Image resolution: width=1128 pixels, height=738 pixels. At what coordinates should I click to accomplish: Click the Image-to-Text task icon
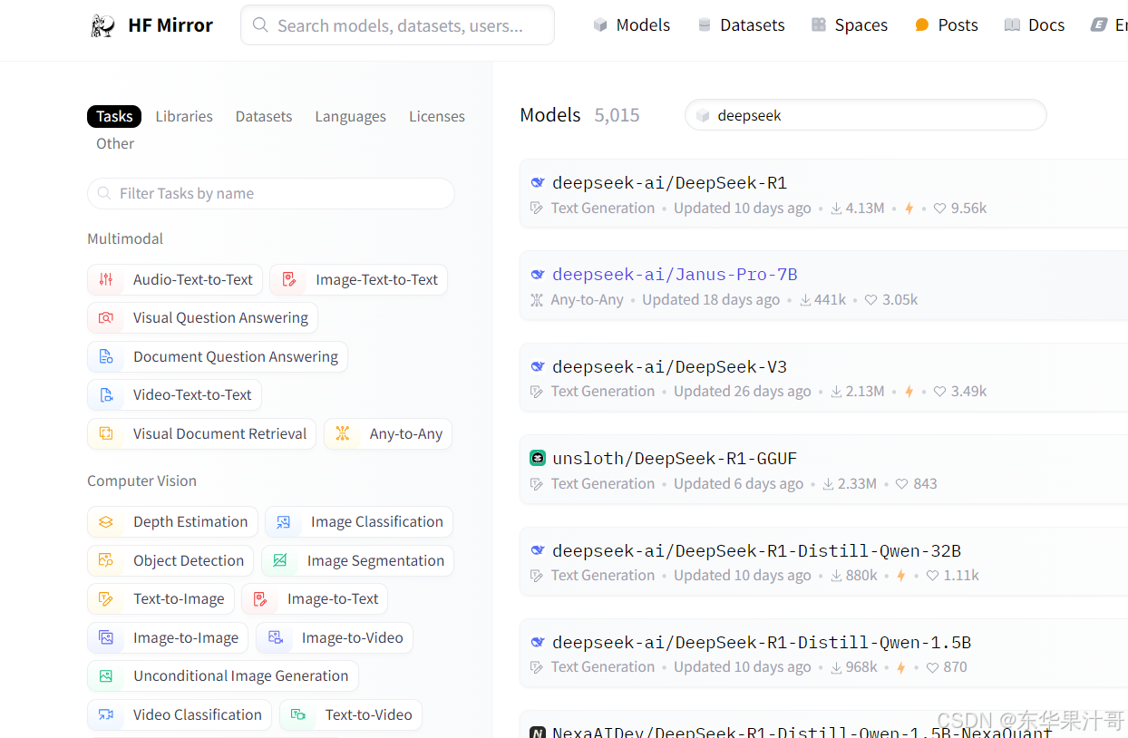(260, 598)
